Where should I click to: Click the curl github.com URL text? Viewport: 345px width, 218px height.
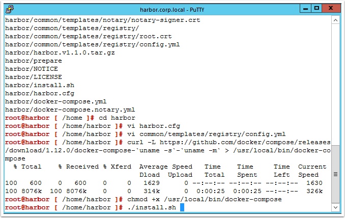click(x=245, y=142)
